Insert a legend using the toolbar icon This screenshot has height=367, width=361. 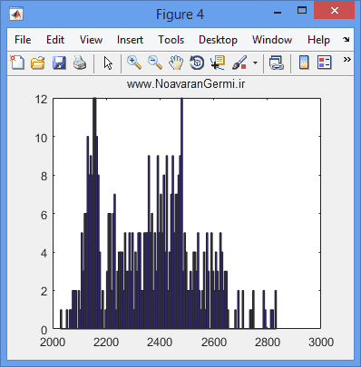click(325, 63)
